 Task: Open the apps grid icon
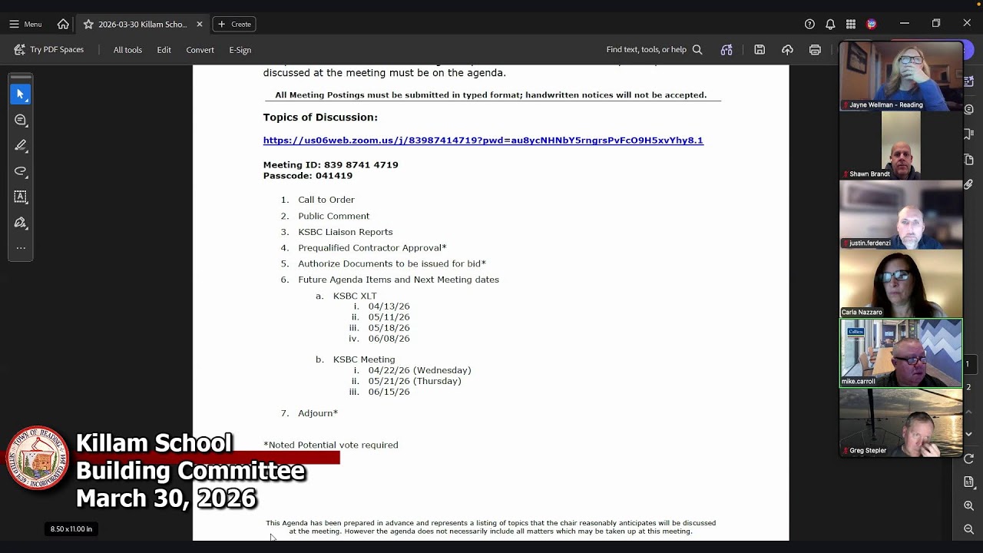851,24
